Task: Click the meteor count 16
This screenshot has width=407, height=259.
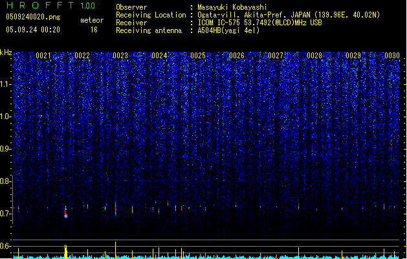Action: point(94,30)
